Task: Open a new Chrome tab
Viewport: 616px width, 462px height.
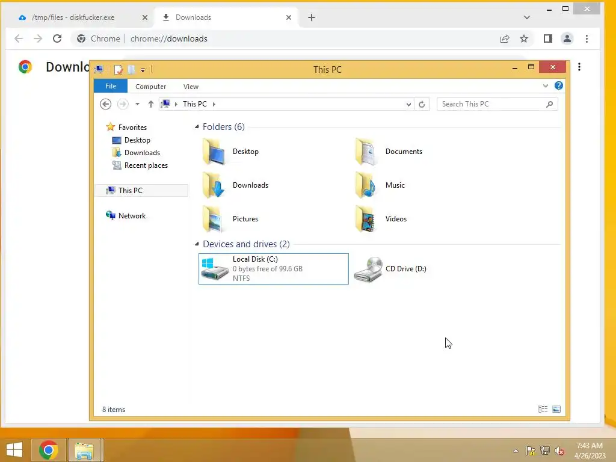Action: pyautogui.click(x=312, y=17)
